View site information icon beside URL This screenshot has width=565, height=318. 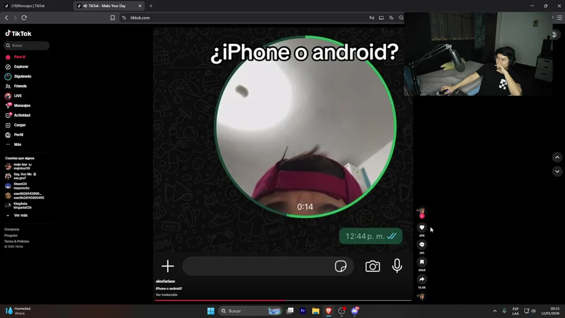(124, 18)
